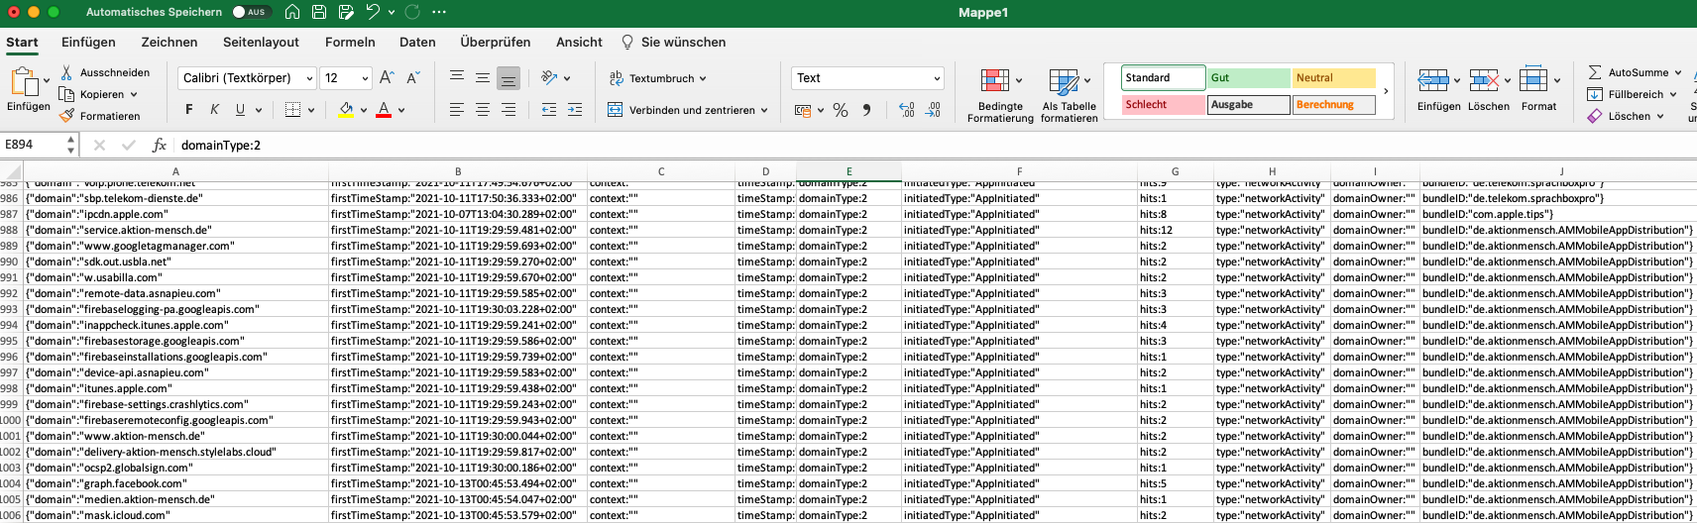
Task: Align text right icon
Action: click(x=509, y=110)
